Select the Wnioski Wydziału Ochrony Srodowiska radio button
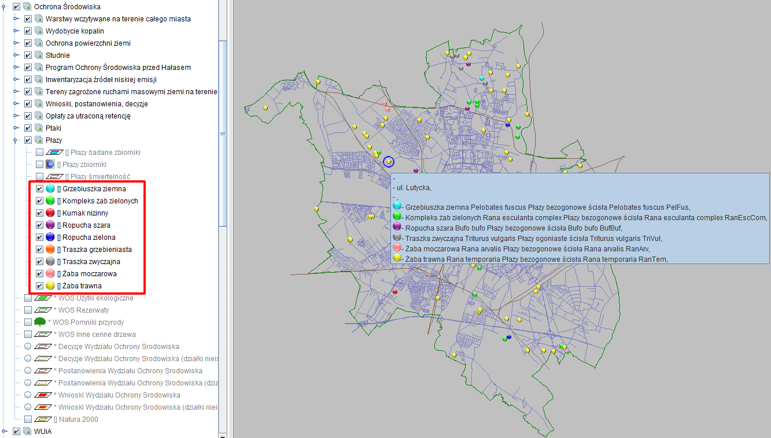Viewport: 771px width, 438px height. [x=28, y=395]
